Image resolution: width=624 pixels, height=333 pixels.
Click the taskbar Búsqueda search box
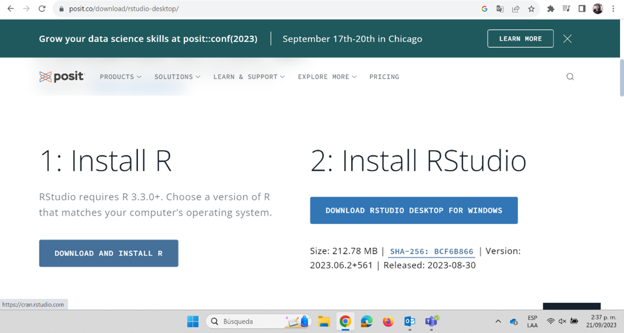[x=259, y=322]
